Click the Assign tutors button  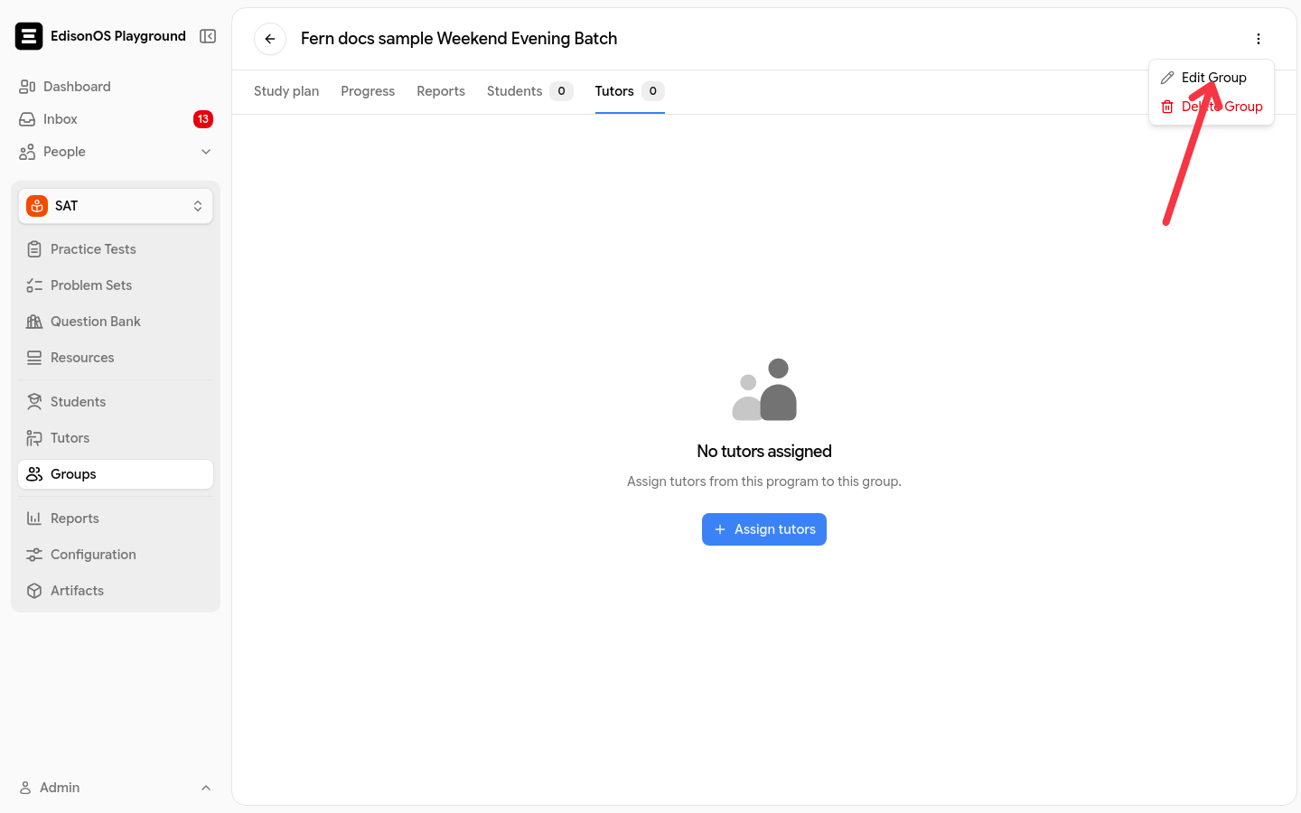pyautogui.click(x=764, y=529)
